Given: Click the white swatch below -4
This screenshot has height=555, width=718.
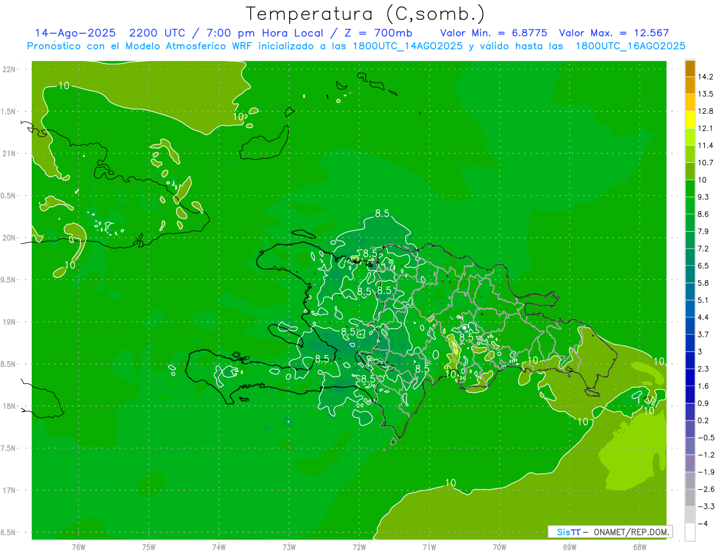Looking at the screenshot, I should (x=690, y=532).
